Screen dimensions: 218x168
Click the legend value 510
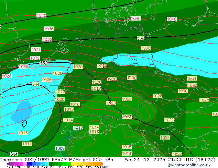(36, 167)
